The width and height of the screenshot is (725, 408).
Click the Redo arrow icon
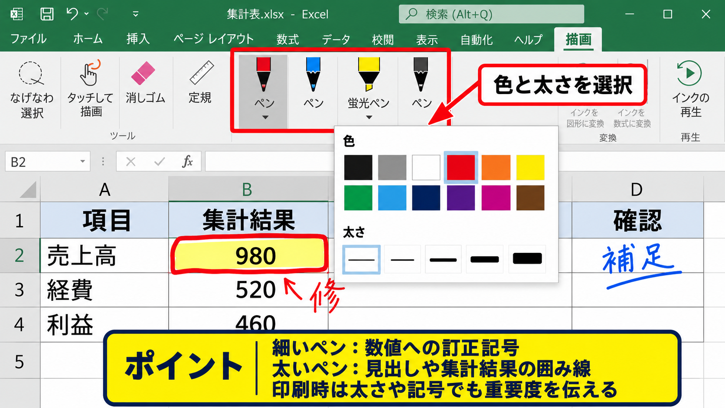tap(102, 14)
